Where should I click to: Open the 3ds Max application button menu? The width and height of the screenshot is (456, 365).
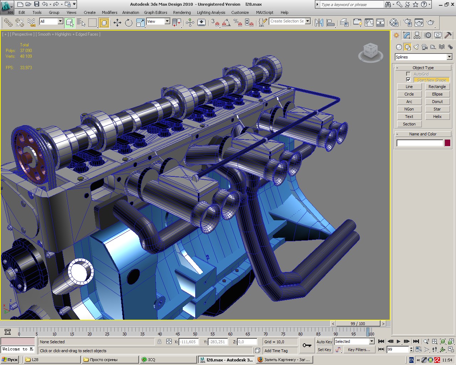click(x=7, y=7)
